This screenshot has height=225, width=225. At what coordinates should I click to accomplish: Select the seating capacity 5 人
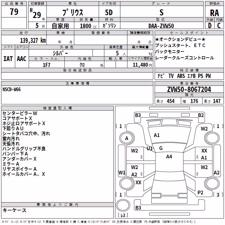(121, 53)
